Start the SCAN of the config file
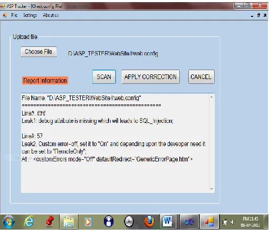 pos(104,77)
